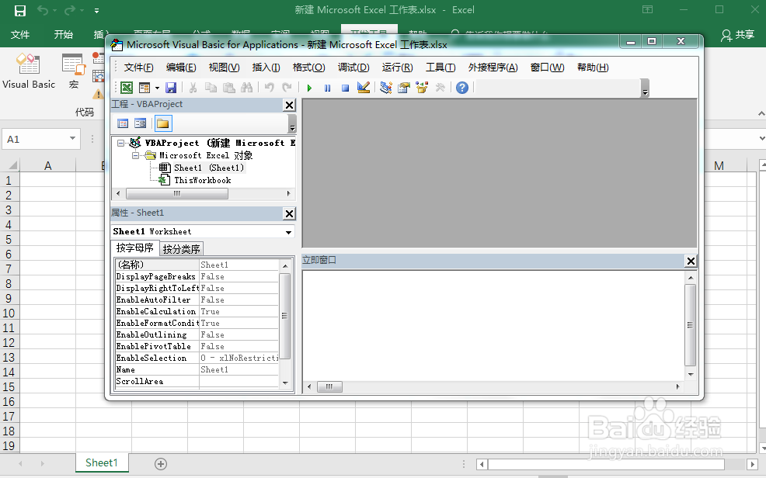Open 开始 tab in Excel ribbon
Viewport: 766px width, 478px height.
click(64, 35)
